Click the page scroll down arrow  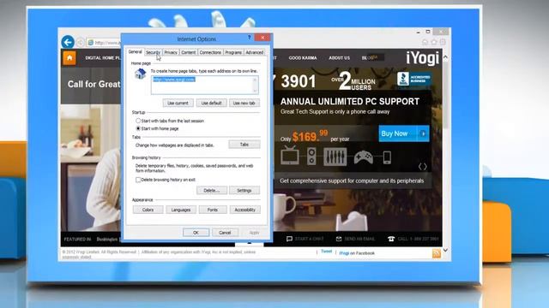click(445, 250)
